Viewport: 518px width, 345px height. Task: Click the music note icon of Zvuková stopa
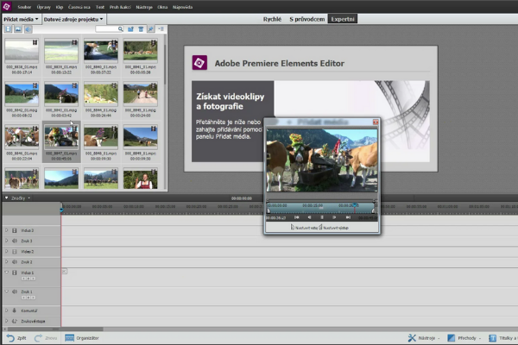(x=15, y=321)
